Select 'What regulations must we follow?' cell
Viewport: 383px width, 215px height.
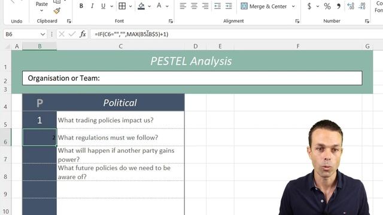pyautogui.click(x=121, y=137)
